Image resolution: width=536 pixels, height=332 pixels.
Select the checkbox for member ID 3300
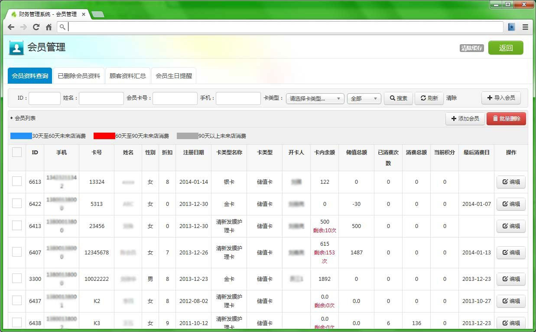(17, 279)
